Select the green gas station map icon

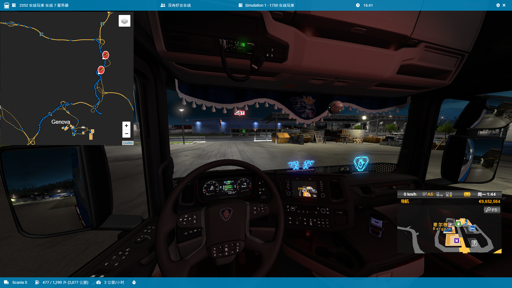click(458, 224)
